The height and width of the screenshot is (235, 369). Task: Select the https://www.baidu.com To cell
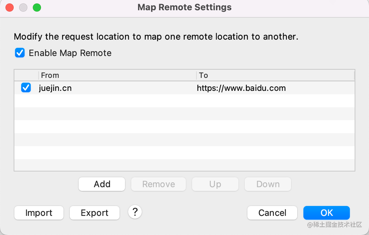point(241,88)
